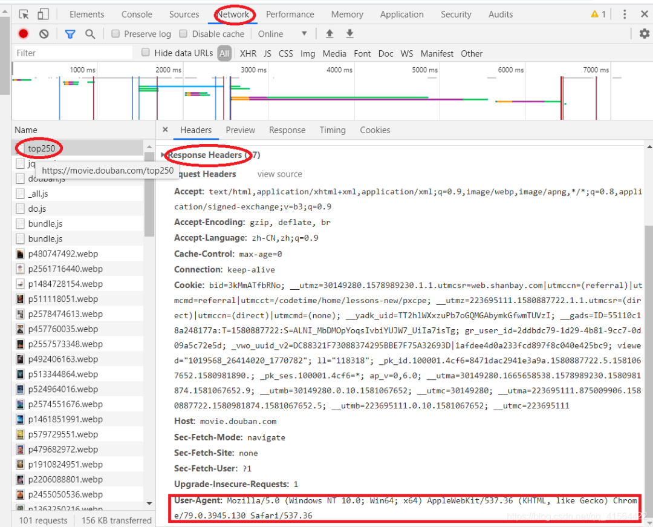653x527 pixels.
Task: Filter requests by CSS
Action: tap(285, 54)
